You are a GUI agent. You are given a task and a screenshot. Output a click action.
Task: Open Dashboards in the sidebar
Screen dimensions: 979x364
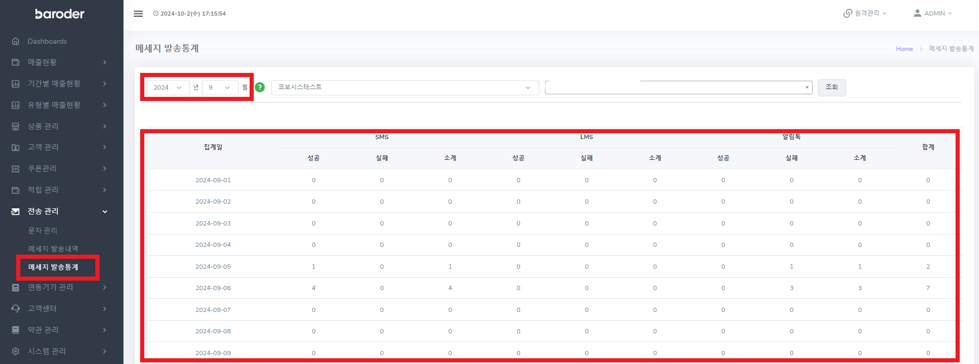[x=47, y=41]
